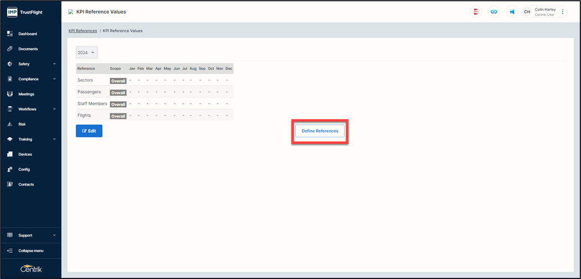The width and height of the screenshot is (581, 279).
Task: Click the Sectors reference row label
Action: [85, 80]
